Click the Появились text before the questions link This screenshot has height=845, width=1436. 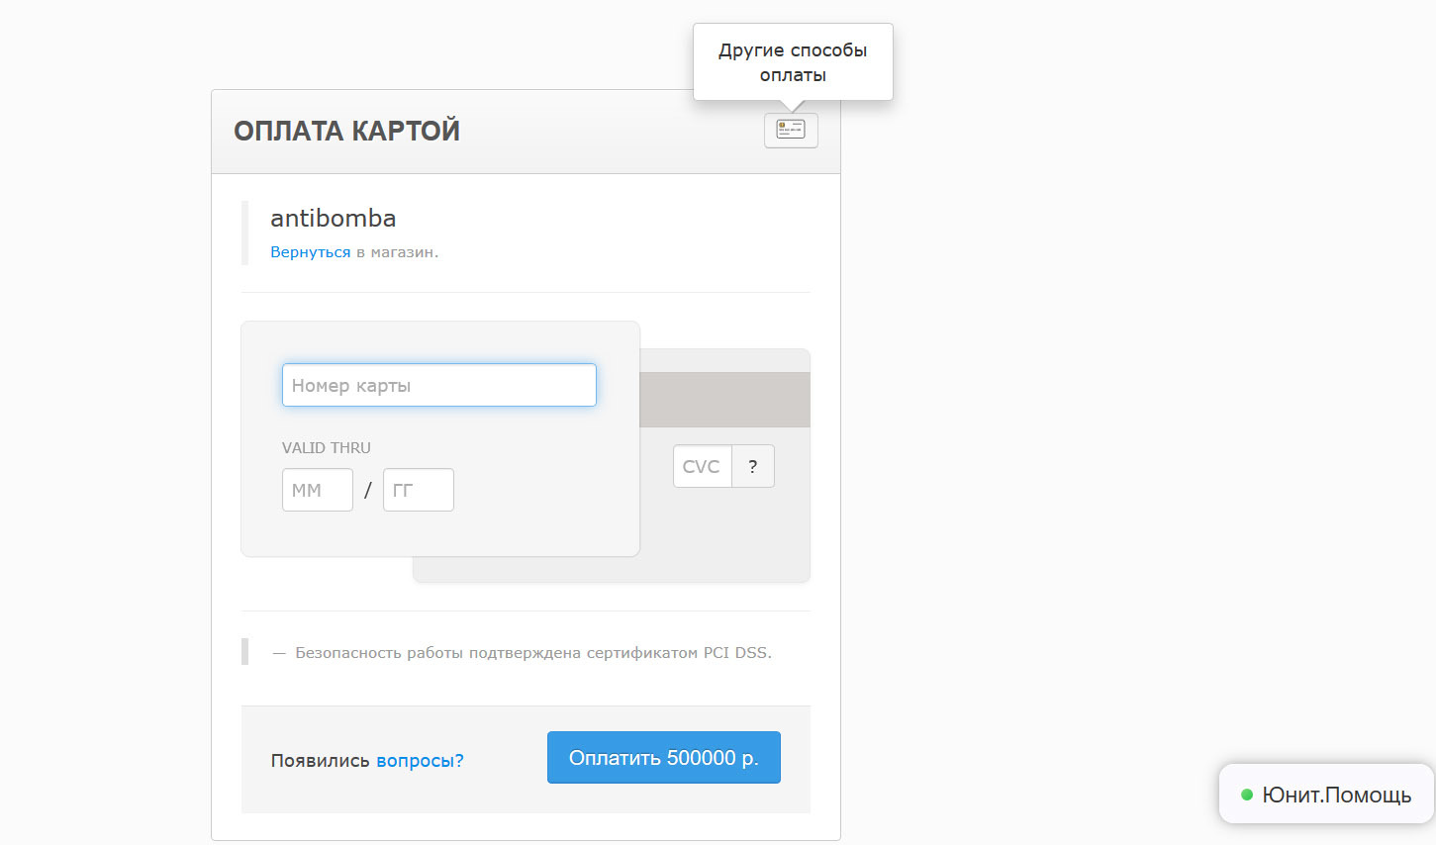(320, 760)
